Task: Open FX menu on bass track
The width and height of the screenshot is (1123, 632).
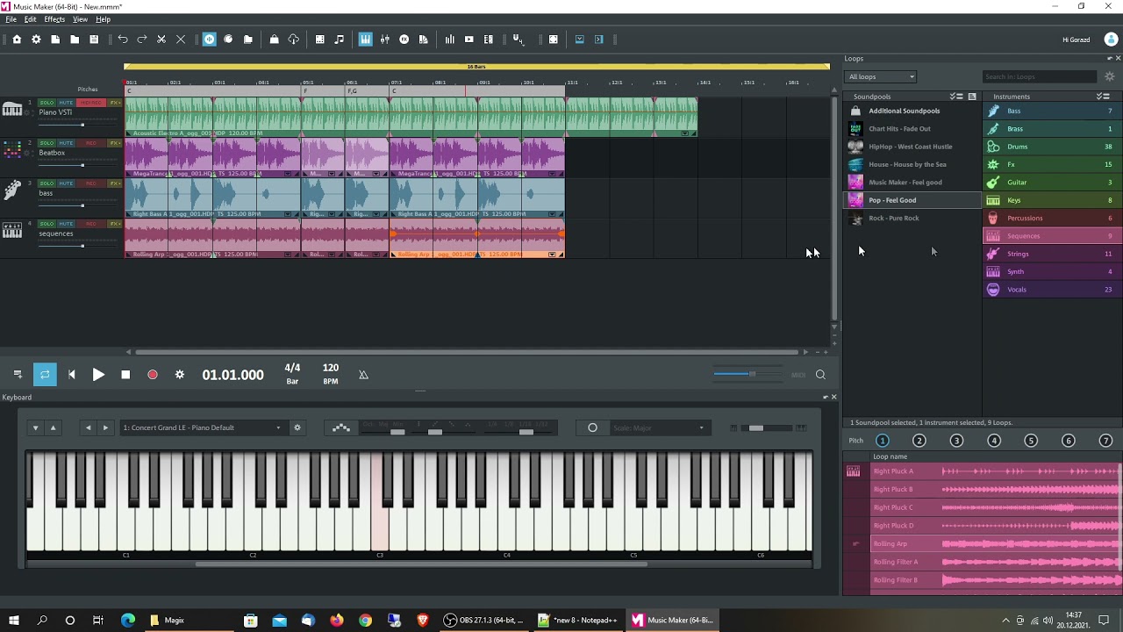Action: click(x=115, y=183)
